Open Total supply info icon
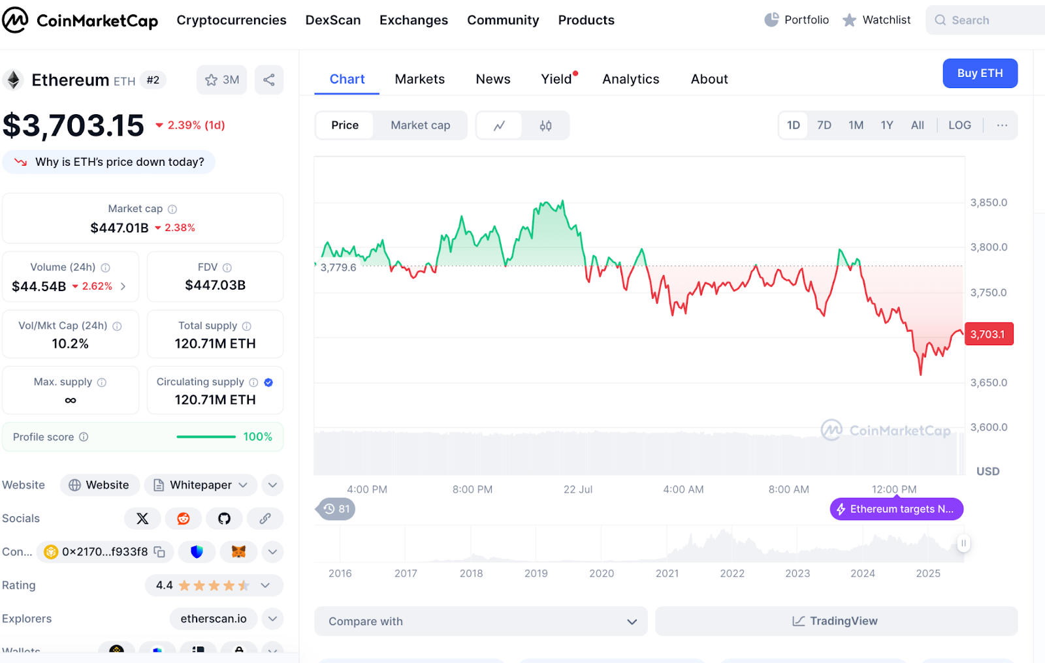The height and width of the screenshot is (663, 1045). pyautogui.click(x=247, y=326)
